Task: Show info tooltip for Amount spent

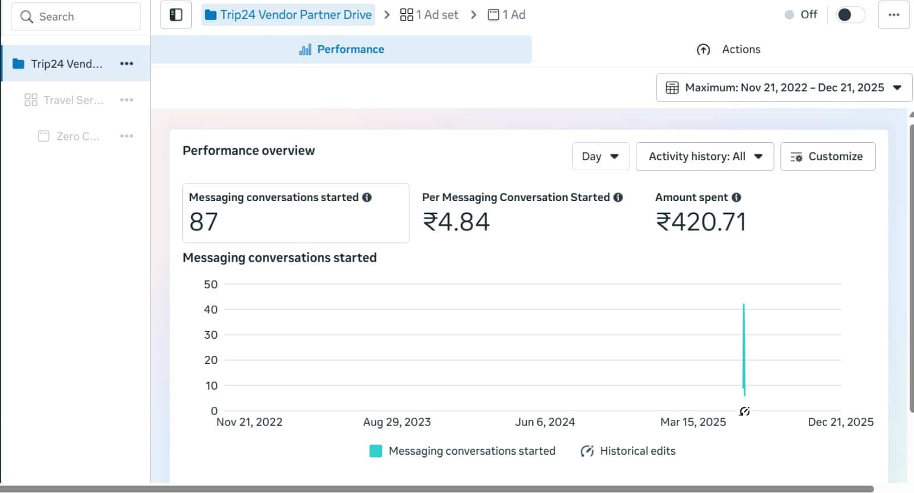Action: (736, 198)
